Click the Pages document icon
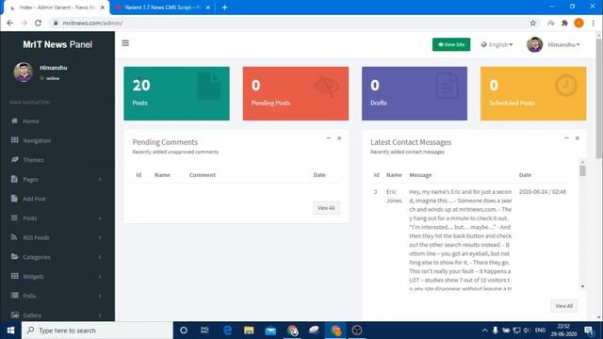The image size is (603, 339). click(14, 179)
